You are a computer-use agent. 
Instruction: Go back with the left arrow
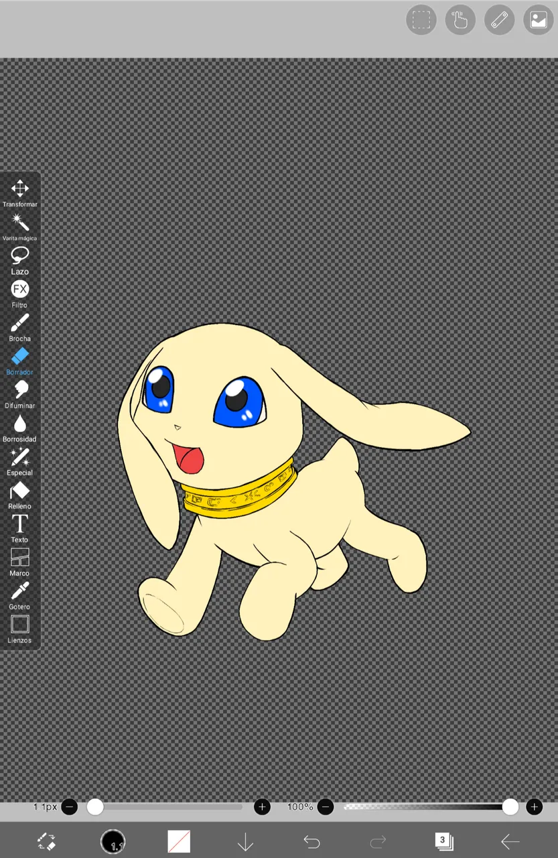pos(510,841)
